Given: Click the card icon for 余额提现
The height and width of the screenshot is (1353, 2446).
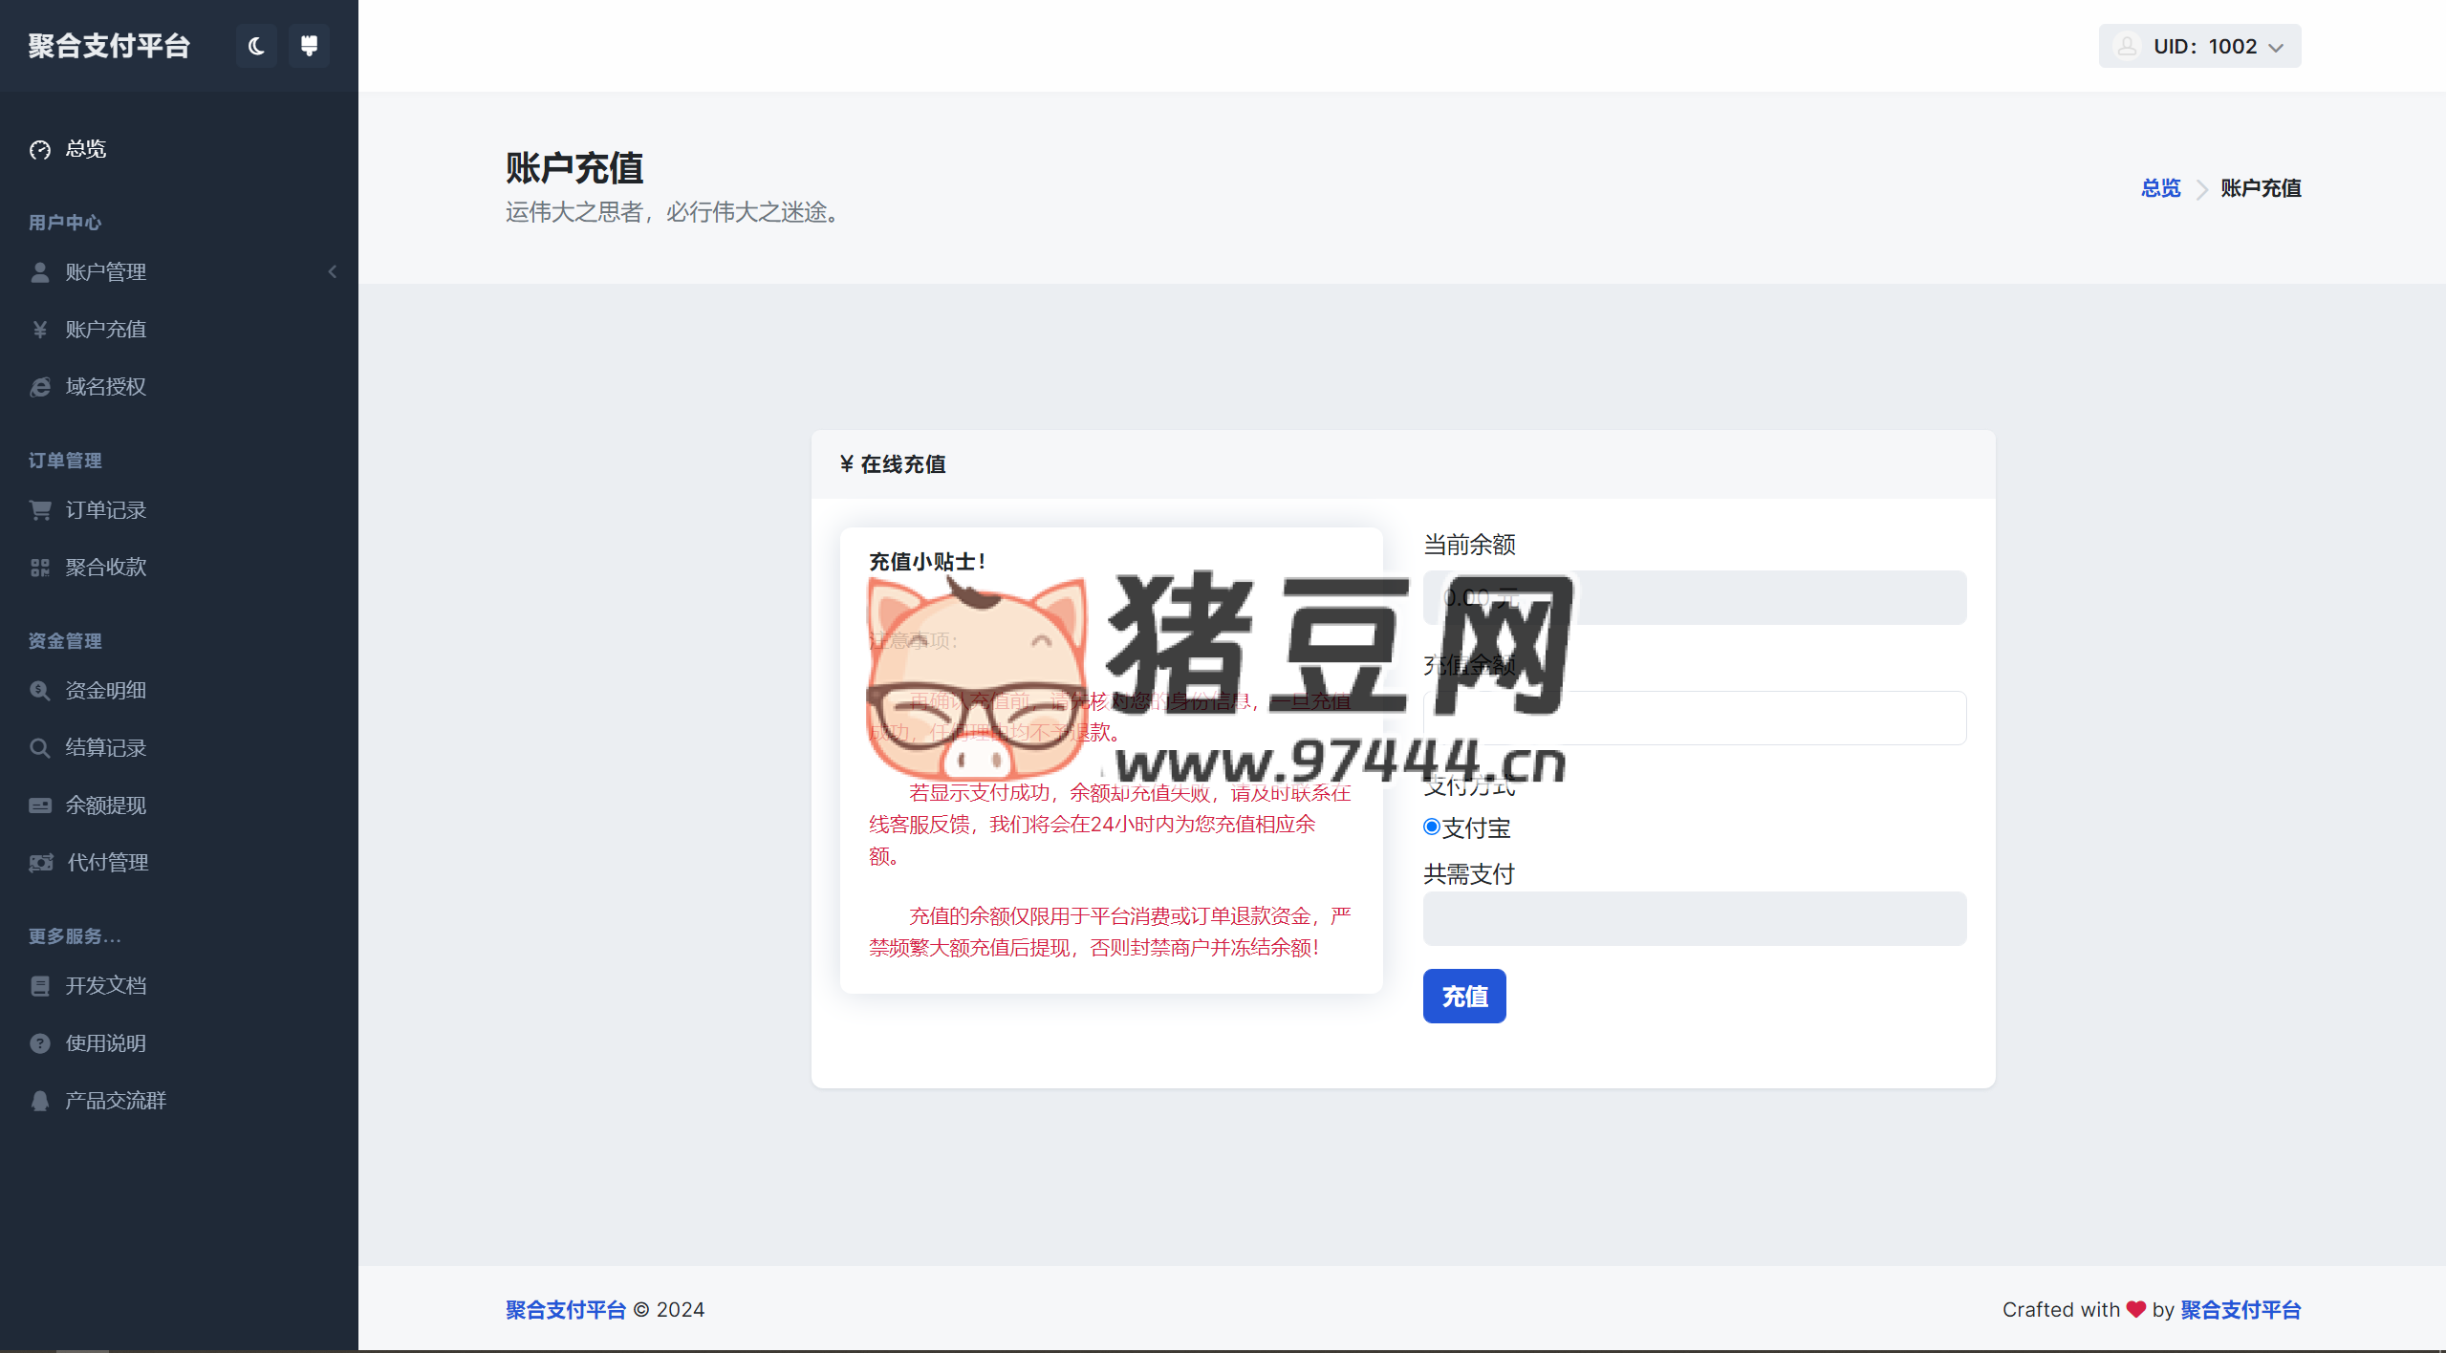Looking at the screenshot, I should 40,805.
